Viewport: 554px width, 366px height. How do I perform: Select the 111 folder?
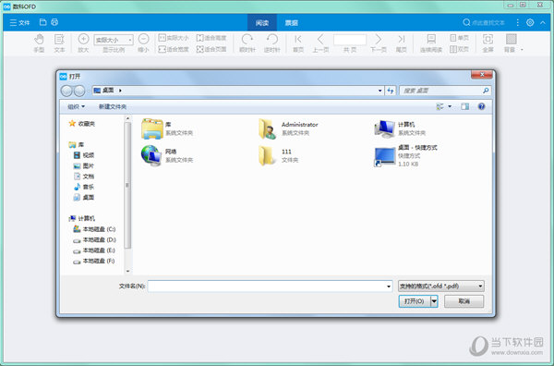click(279, 155)
